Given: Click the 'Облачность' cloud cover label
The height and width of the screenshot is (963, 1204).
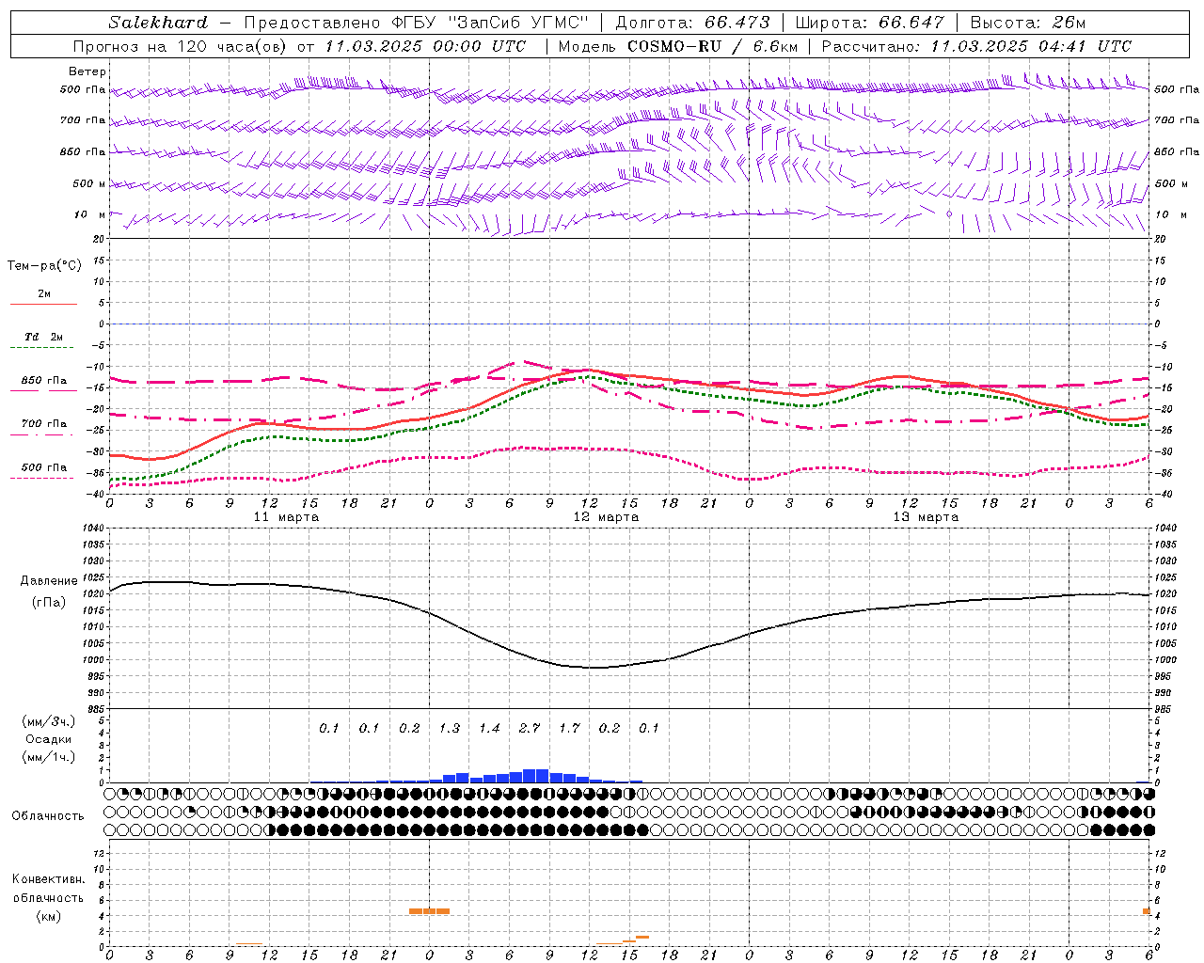Looking at the screenshot, I should 48,816.
